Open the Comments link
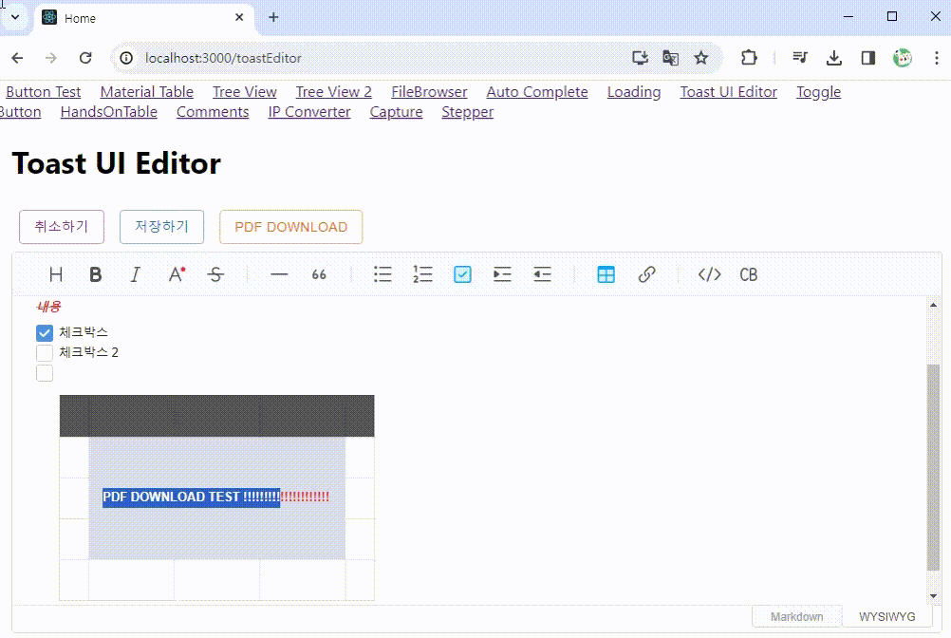Image resolution: width=951 pixels, height=638 pixels. coord(213,112)
